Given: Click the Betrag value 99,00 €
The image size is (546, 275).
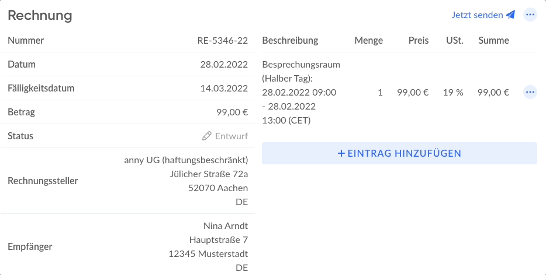Looking at the screenshot, I should pos(232,112).
